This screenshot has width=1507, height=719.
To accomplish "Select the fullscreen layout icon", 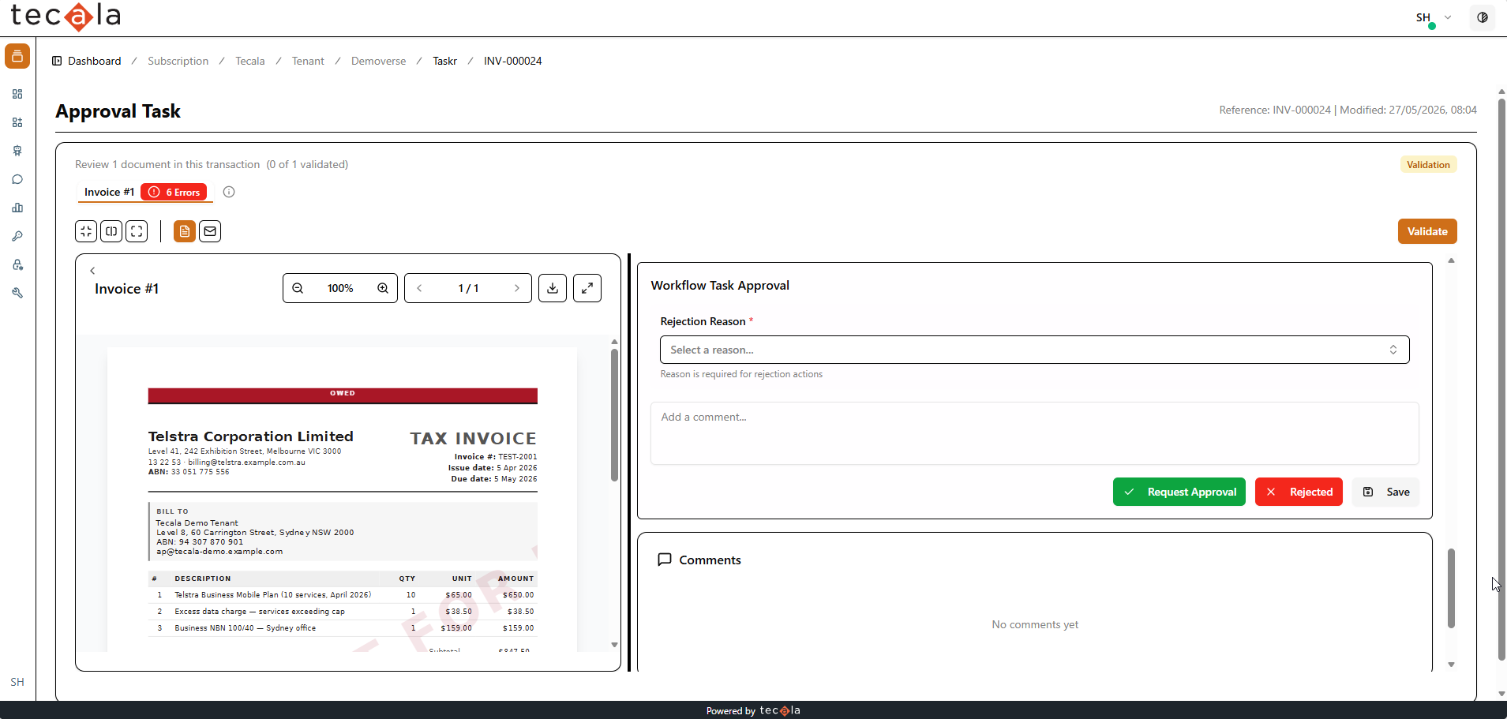I will (137, 231).
